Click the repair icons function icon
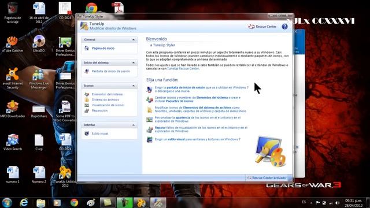This screenshot has width=370, height=208. click(x=149, y=129)
